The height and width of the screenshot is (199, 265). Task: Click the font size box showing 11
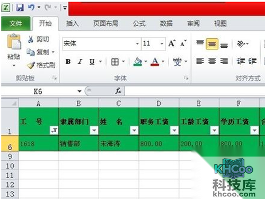[150, 44]
